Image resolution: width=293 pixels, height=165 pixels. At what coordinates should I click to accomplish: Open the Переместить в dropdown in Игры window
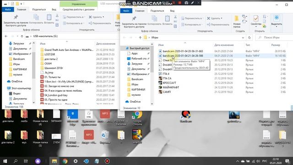point(192,18)
